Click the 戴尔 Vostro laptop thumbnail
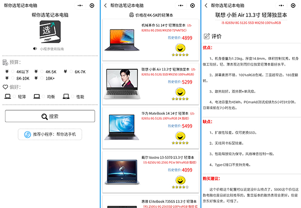The width and height of the screenshot is (301, 208). pyautogui.click(x=122, y=172)
